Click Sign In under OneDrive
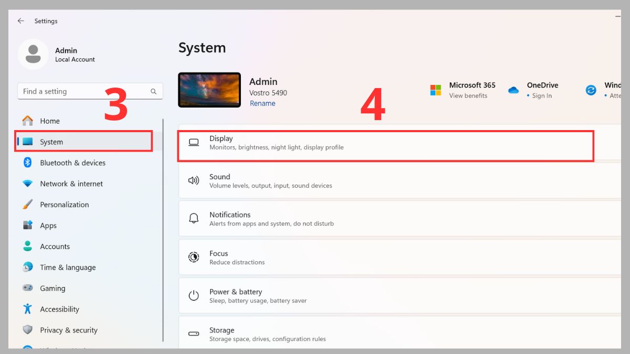Image resolution: width=630 pixels, height=354 pixels. click(541, 96)
